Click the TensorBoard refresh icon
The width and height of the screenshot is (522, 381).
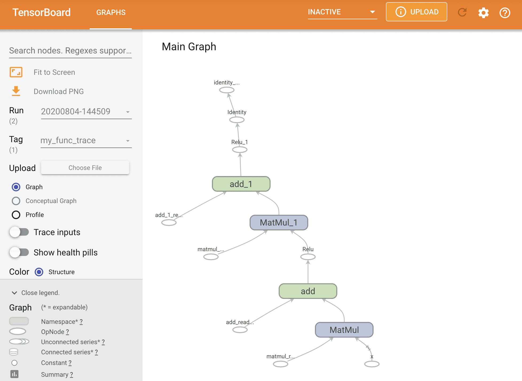tap(462, 12)
